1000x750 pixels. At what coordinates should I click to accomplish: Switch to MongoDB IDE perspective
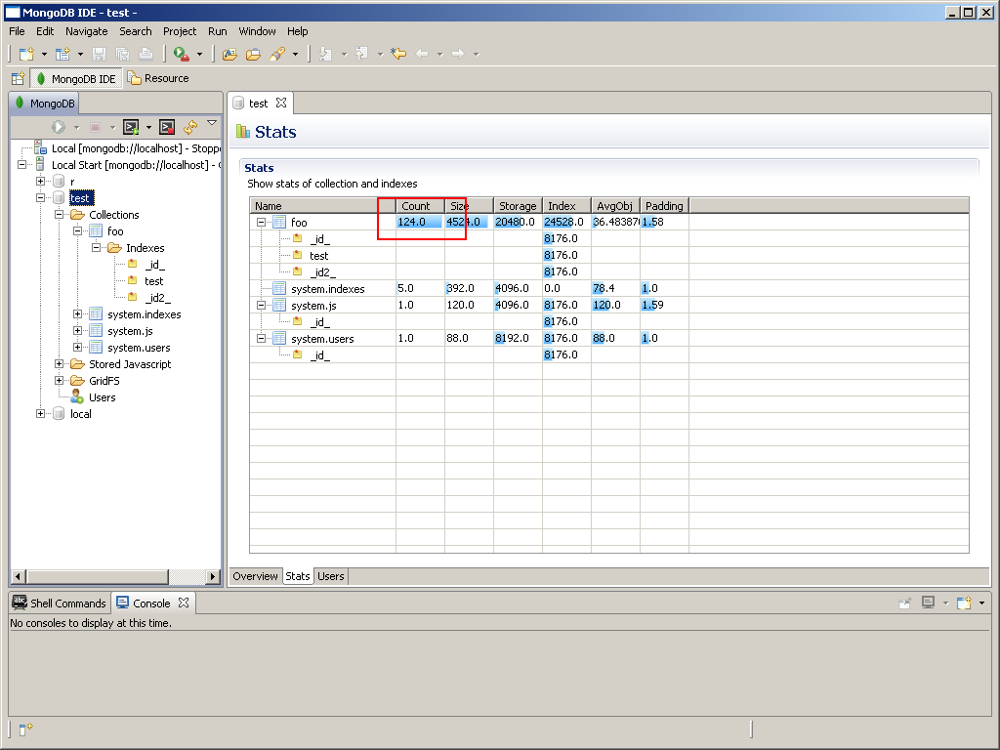[76, 78]
